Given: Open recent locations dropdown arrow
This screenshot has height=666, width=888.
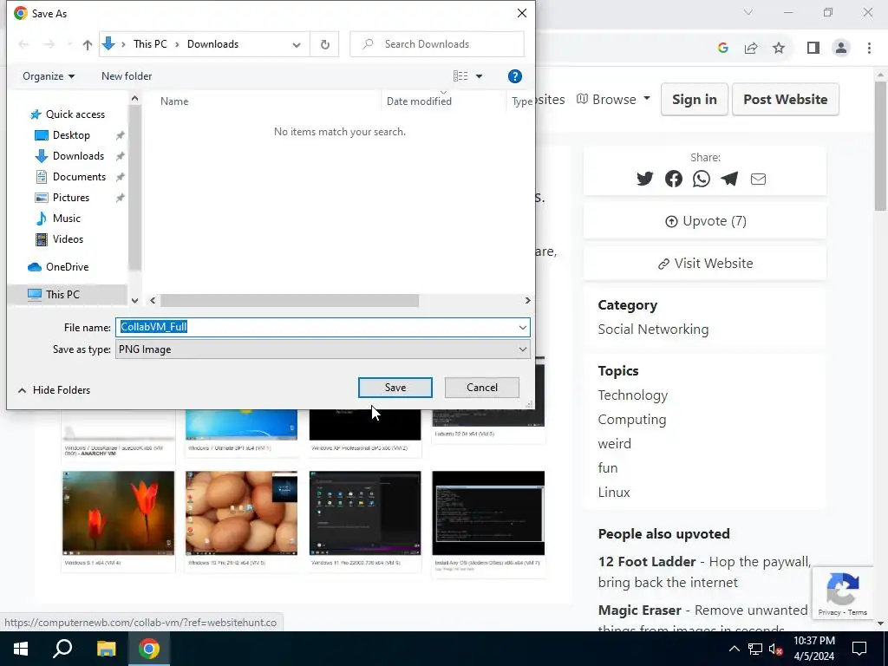Looking at the screenshot, I should coord(69,44).
